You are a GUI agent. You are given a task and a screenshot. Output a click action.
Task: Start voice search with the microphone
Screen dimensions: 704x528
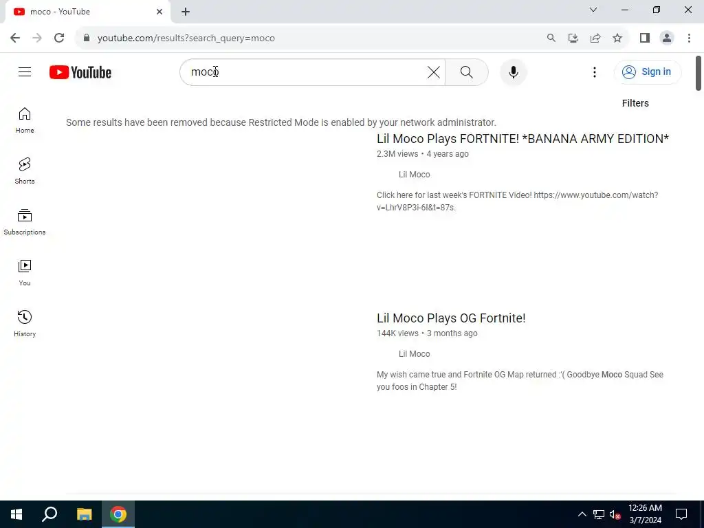(513, 71)
